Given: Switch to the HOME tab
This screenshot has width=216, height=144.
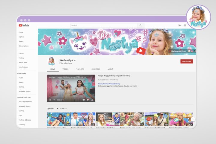Looking at the screenshot, I should coord(53,69).
